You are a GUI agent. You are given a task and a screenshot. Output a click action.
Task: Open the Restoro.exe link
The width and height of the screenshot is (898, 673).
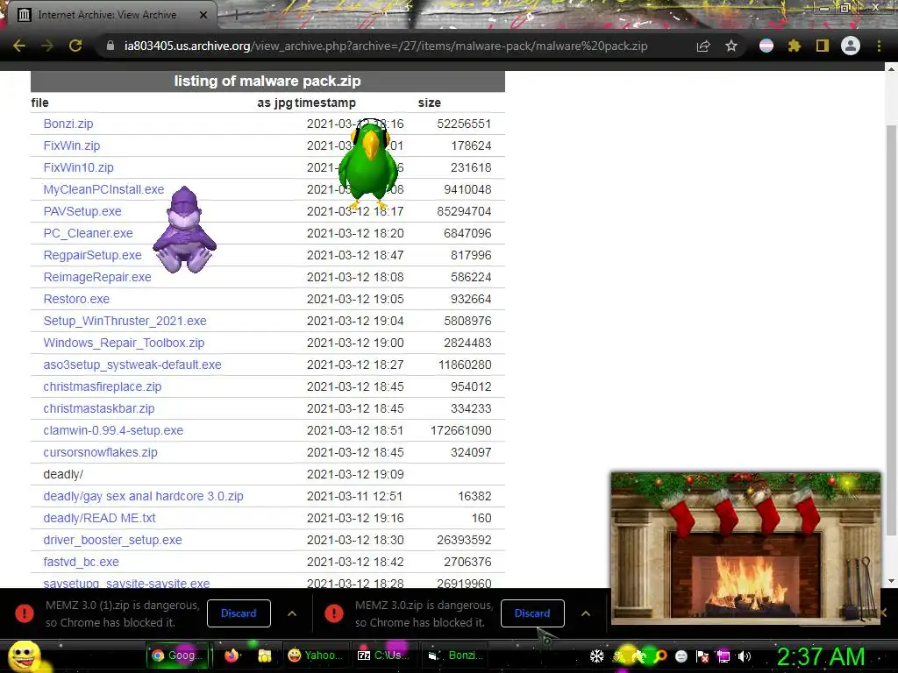76,299
